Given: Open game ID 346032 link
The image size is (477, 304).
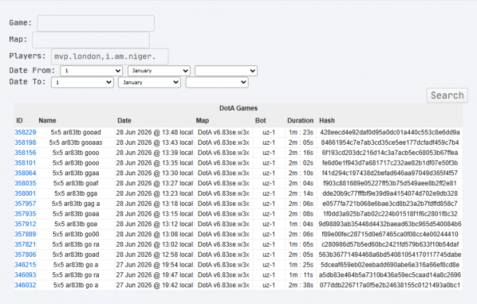Looking at the screenshot, I should point(25,285).
